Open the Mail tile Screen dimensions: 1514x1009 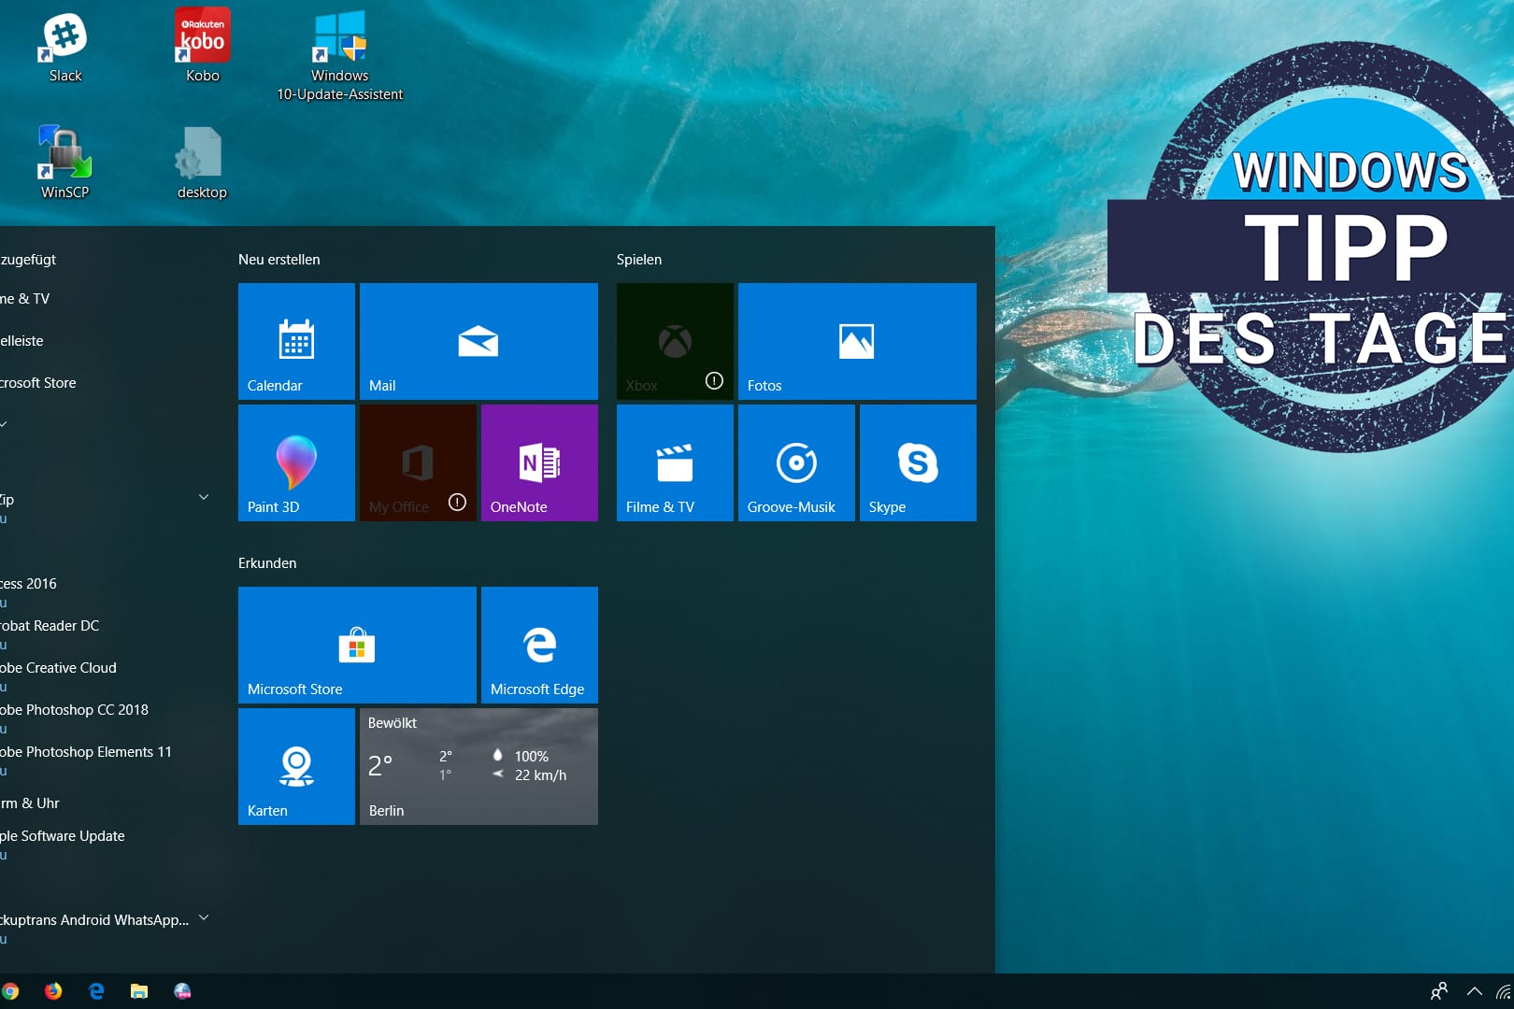coord(478,341)
